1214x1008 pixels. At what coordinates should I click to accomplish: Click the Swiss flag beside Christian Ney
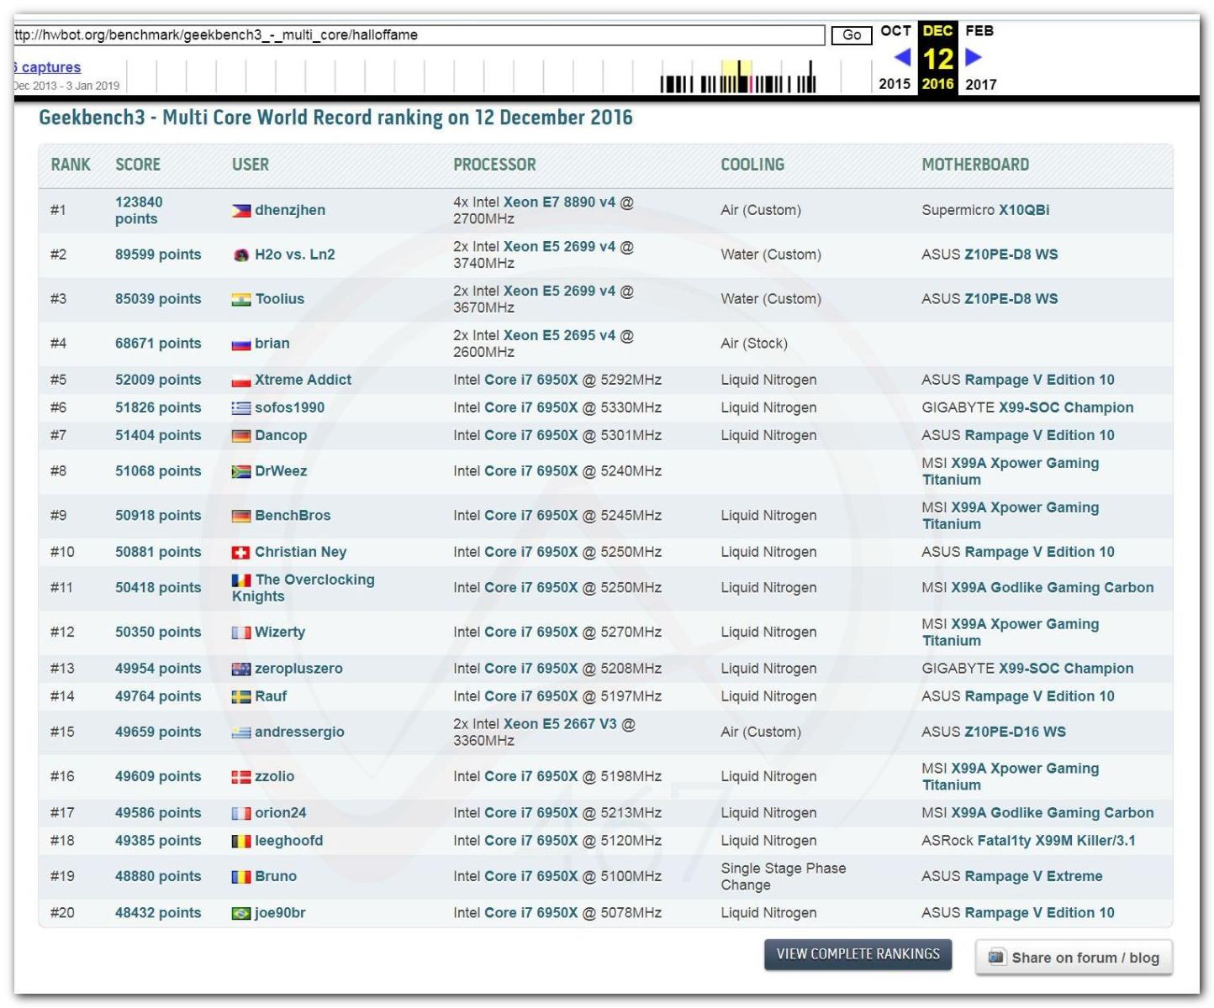tap(241, 553)
